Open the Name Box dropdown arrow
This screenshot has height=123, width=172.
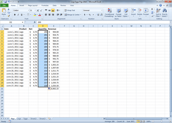click(x=22, y=22)
